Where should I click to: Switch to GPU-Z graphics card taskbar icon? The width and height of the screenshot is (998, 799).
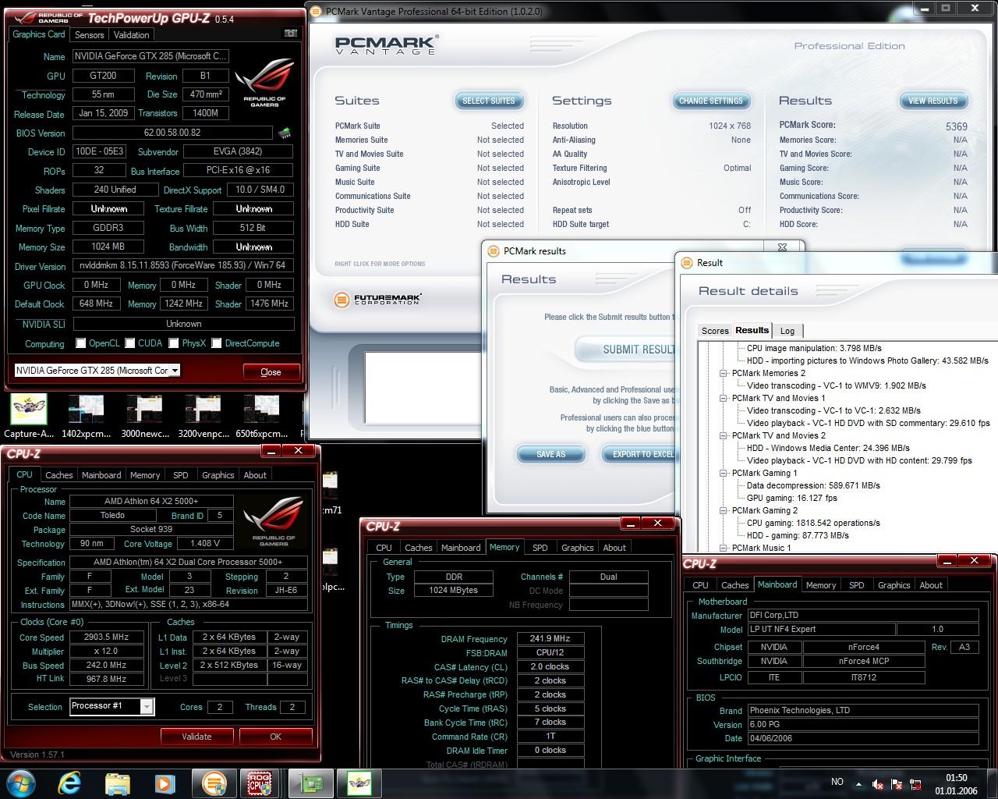[x=311, y=783]
